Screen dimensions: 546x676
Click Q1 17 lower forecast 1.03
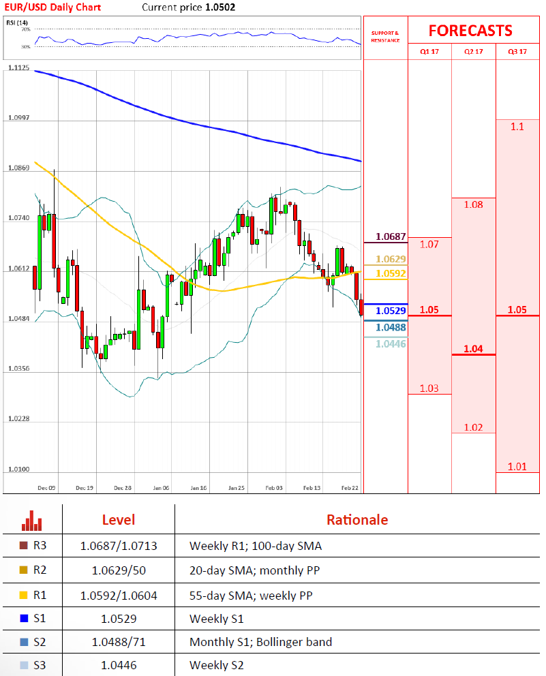click(429, 388)
